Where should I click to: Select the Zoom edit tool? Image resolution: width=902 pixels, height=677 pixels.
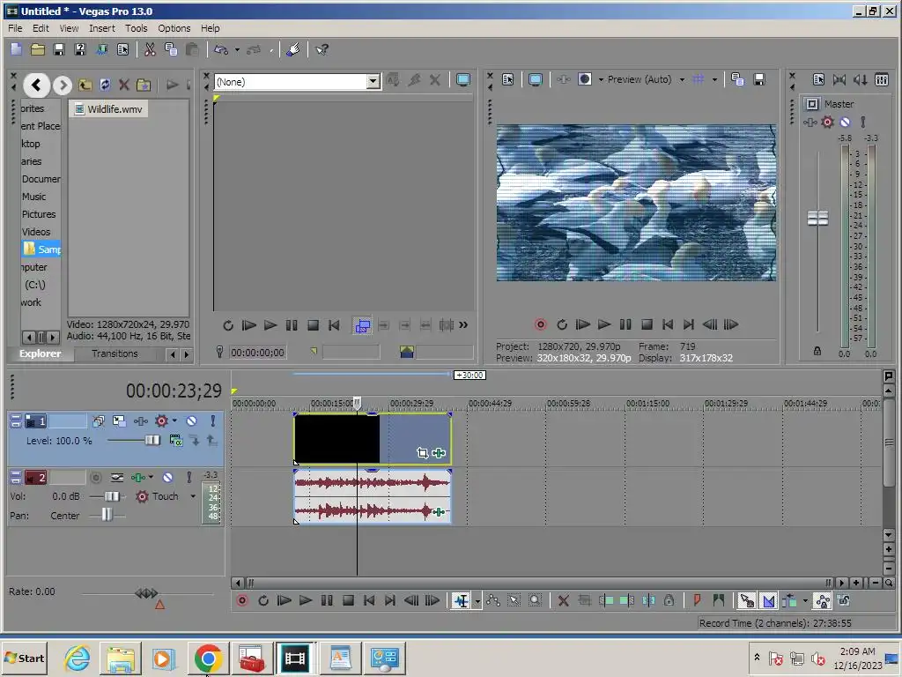coord(535,600)
